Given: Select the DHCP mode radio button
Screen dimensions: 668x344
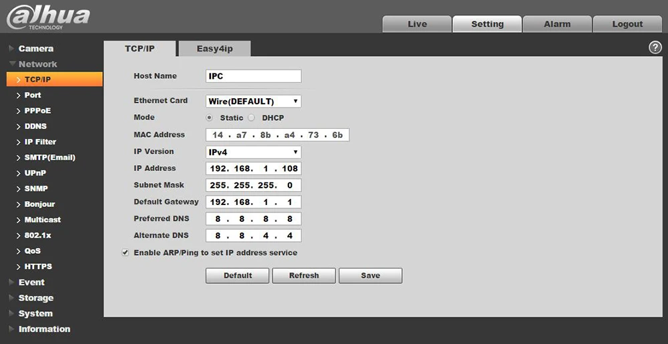Looking at the screenshot, I should pyautogui.click(x=251, y=118).
